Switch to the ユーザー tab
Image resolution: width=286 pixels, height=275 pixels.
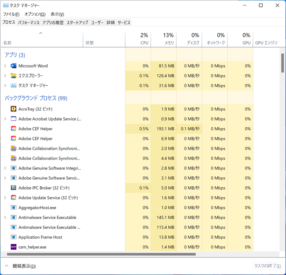97,23
